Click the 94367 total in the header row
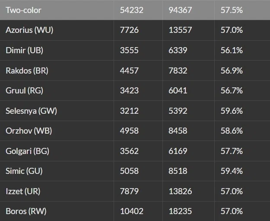The width and height of the screenshot is (270, 221). click(180, 10)
